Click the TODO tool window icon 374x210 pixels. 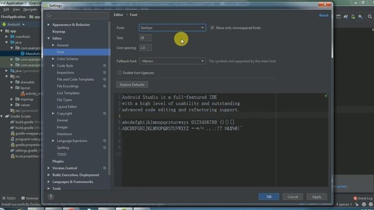(4, 198)
